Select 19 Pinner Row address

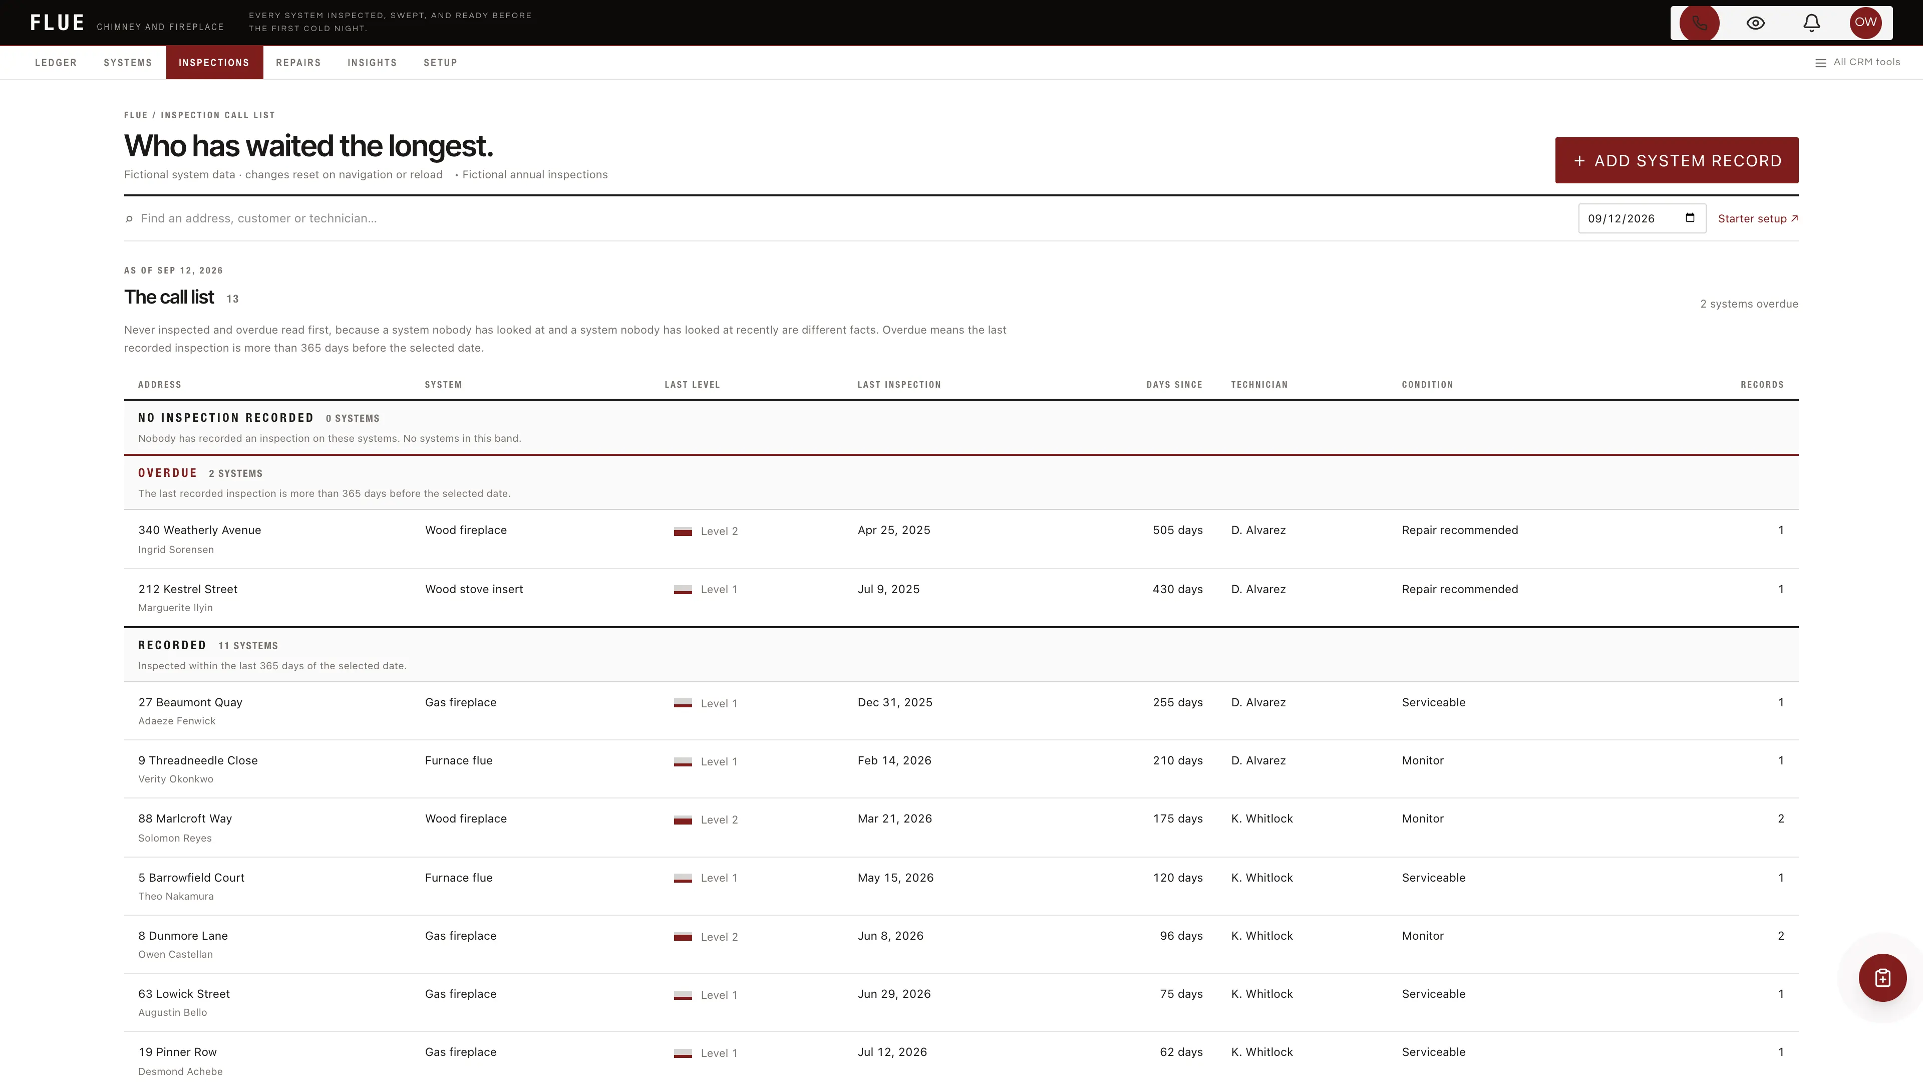(178, 1051)
